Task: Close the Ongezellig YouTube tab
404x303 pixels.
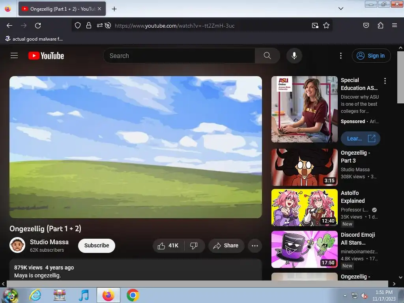Action: pos(99,9)
